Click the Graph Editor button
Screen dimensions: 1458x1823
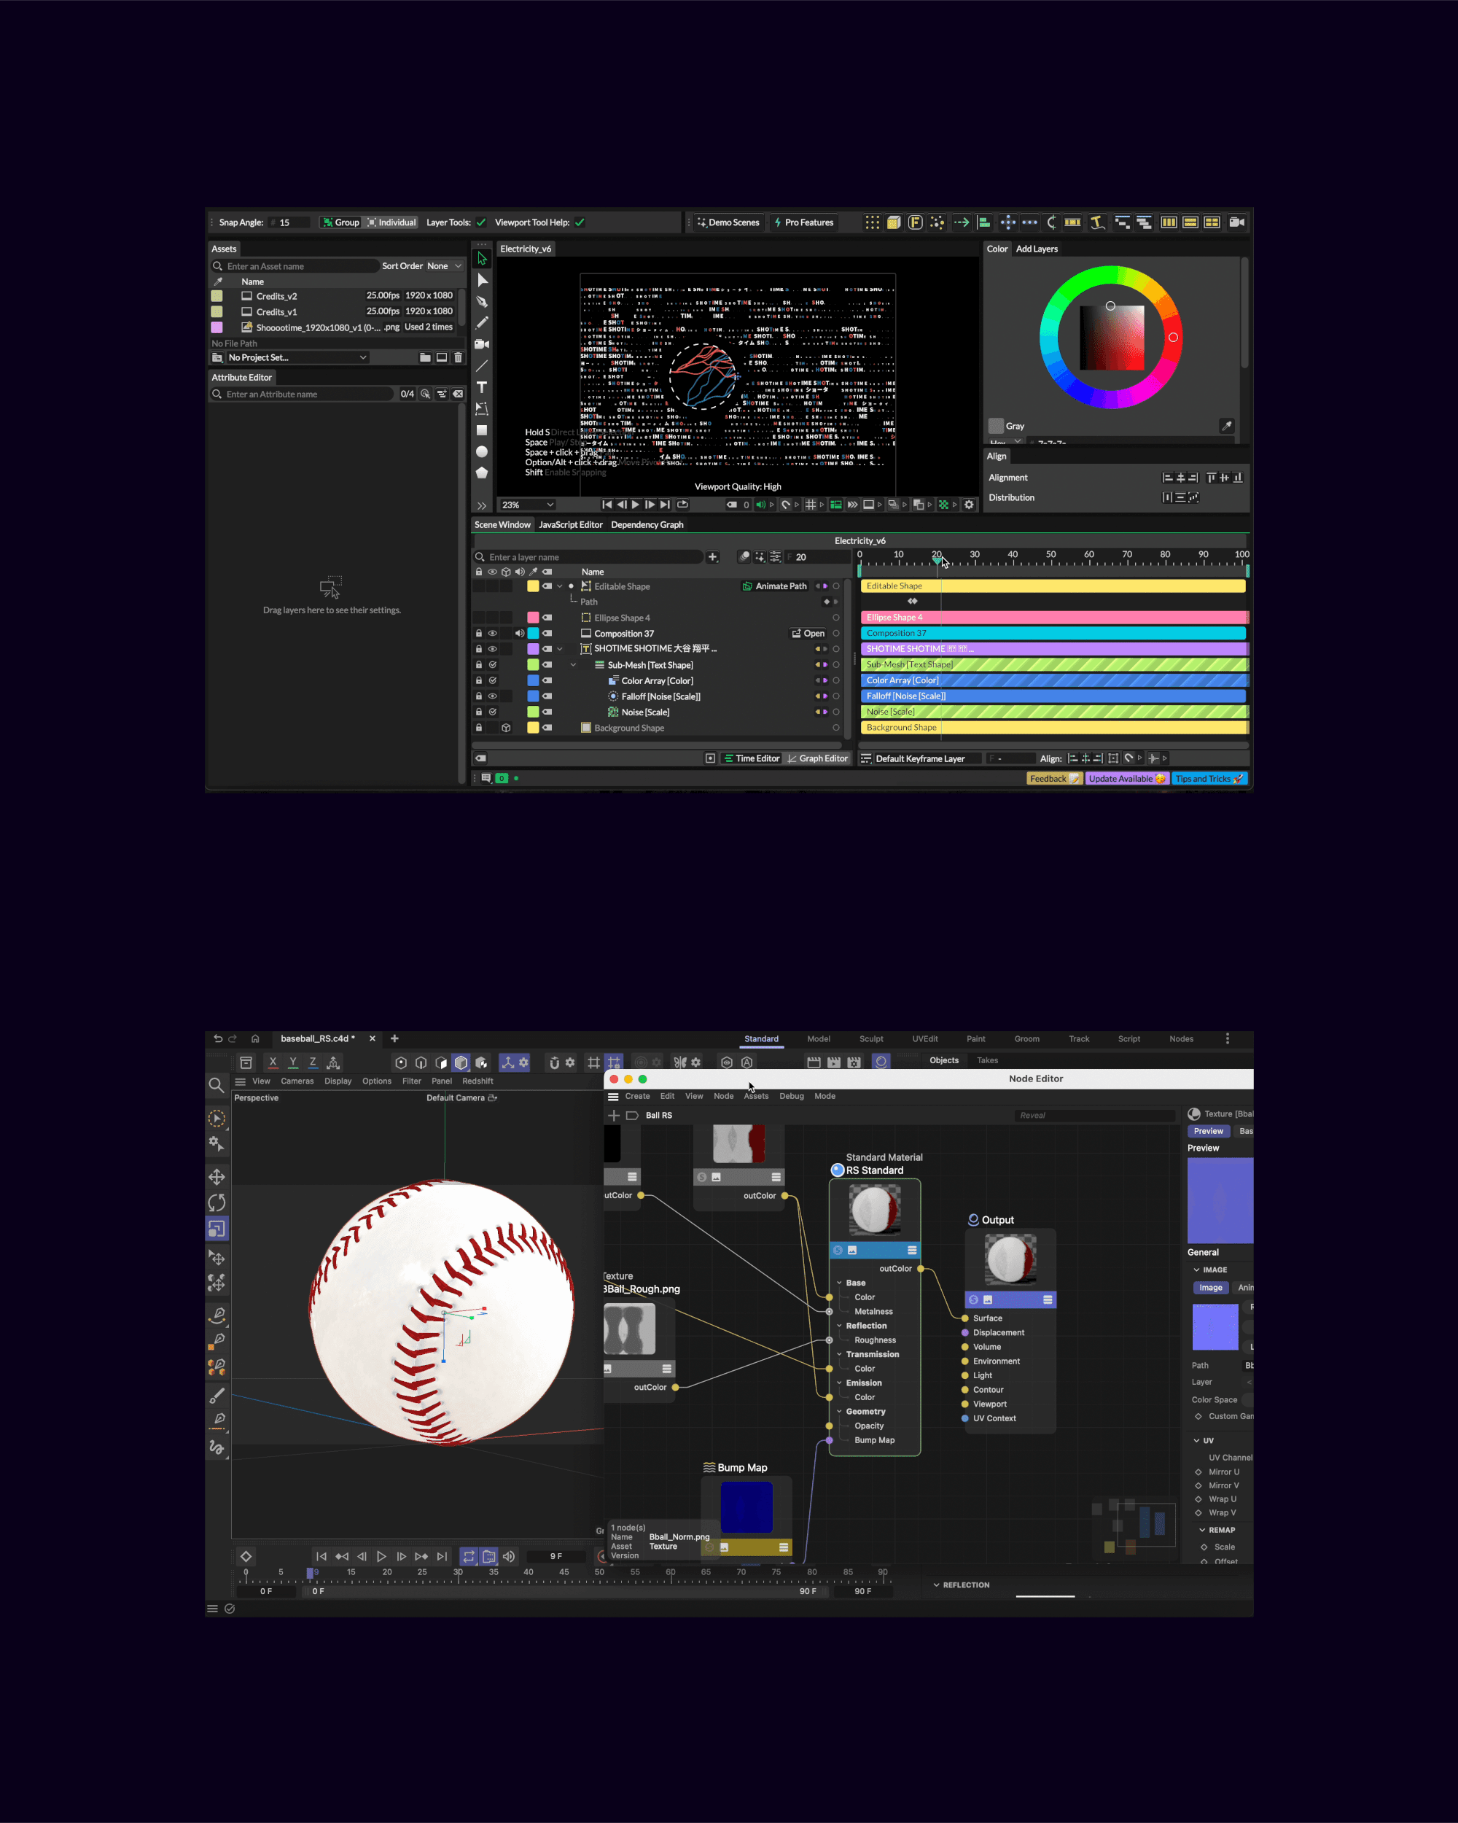(x=817, y=758)
